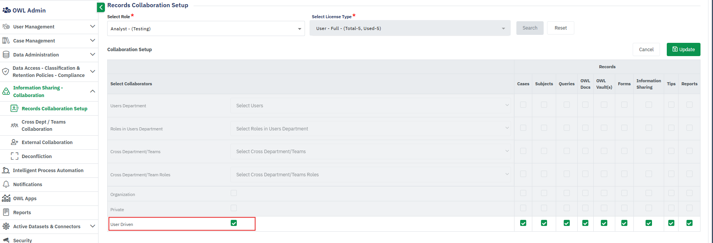Click the Select Users input field
The width and height of the screenshot is (713, 243).
(x=370, y=106)
